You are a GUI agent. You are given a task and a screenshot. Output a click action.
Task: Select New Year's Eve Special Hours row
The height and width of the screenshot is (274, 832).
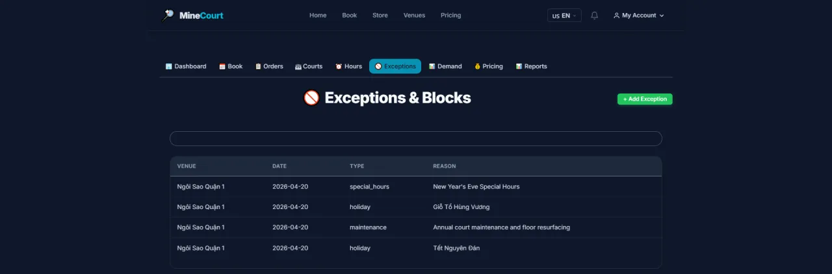(x=416, y=186)
